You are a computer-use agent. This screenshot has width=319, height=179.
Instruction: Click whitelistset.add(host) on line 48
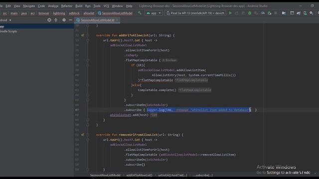(x=129, y=115)
